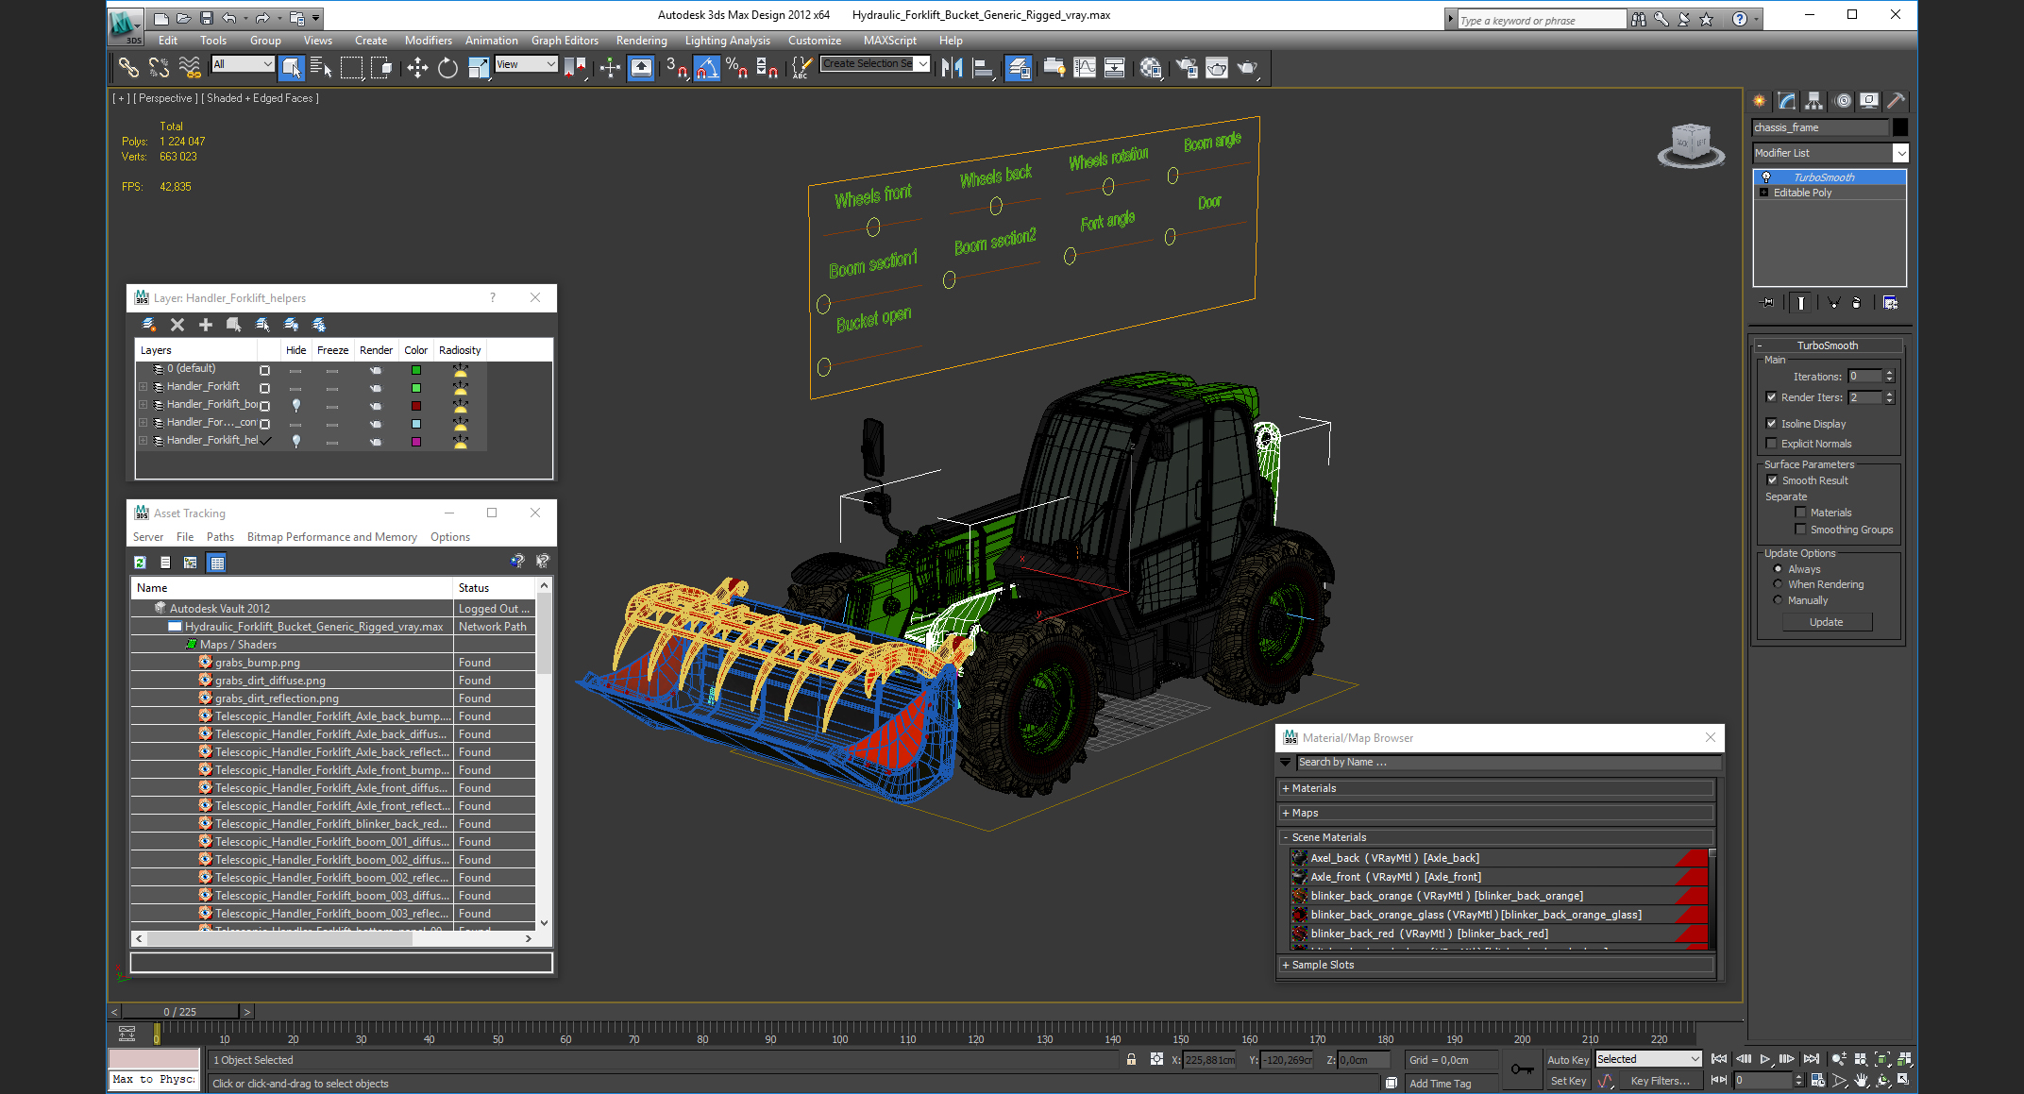Image resolution: width=2024 pixels, height=1094 pixels.
Task: Enable Separate by Smoothing Groups checkbox
Action: point(1800,530)
